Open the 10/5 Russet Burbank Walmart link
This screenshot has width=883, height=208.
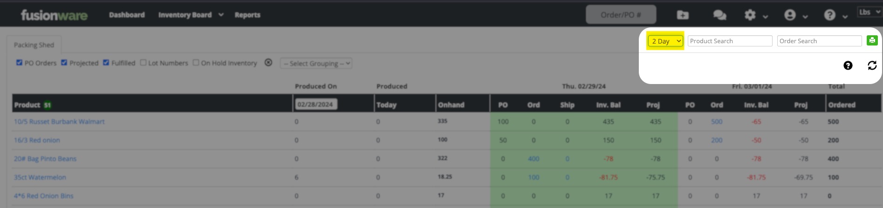pos(59,122)
